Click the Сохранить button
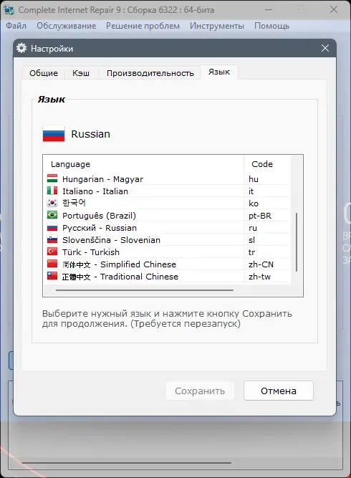Viewport: 351px width, 478px height. point(200,391)
